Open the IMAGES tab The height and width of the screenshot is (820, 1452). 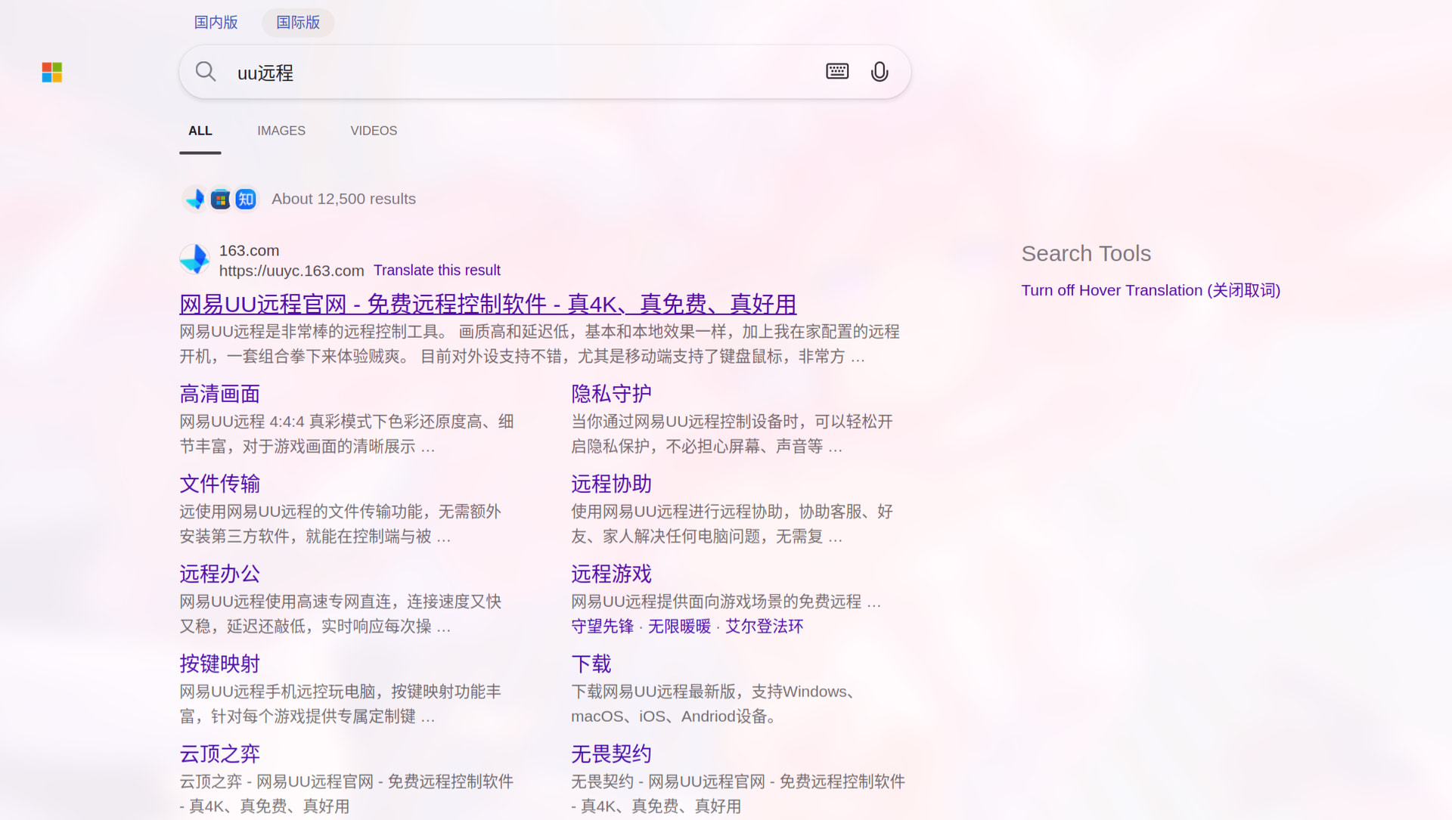point(281,131)
